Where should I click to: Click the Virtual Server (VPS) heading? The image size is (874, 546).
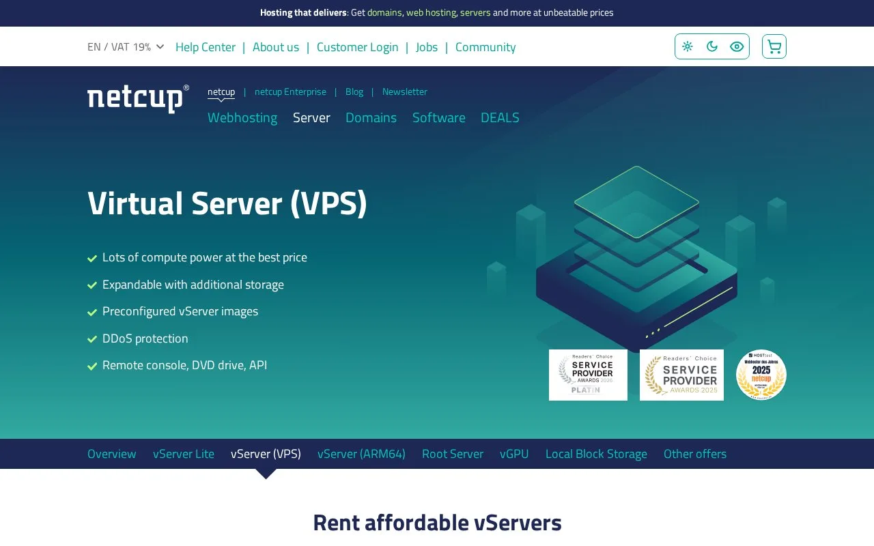[227, 203]
